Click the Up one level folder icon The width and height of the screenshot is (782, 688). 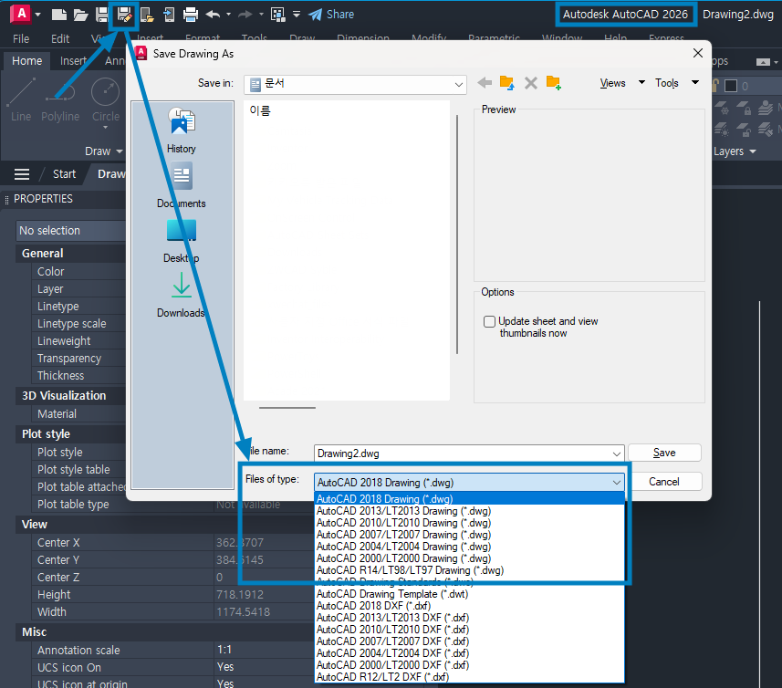tap(507, 83)
